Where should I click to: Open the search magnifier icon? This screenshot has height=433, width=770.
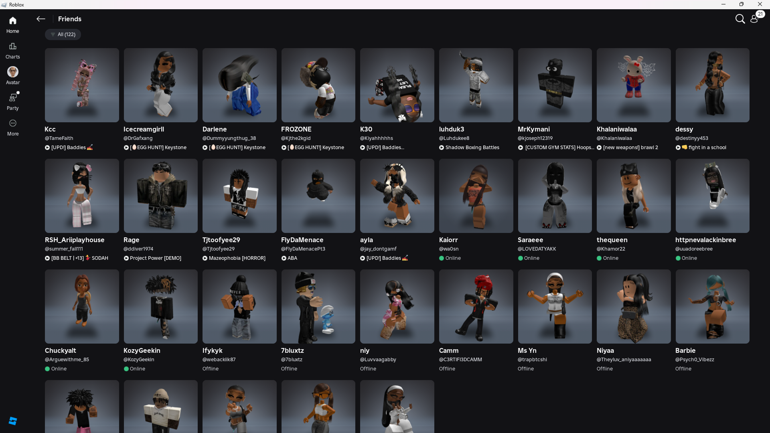(740, 19)
